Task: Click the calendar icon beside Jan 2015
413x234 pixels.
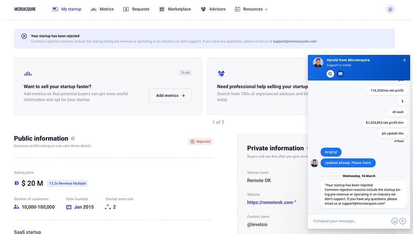Action: (69, 207)
